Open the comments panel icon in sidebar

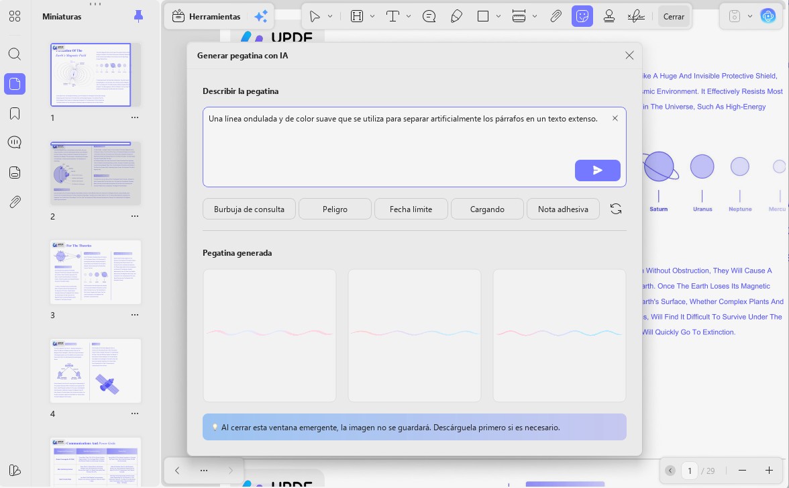click(x=15, y=142)
